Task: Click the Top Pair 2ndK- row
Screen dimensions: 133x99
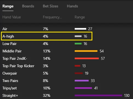Action: pos(66,58)
